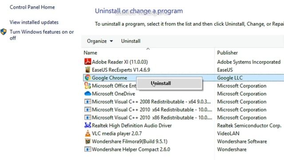This screenshot has height=160, width=284.
Task: Open View installed updates link
Action: 34,22
